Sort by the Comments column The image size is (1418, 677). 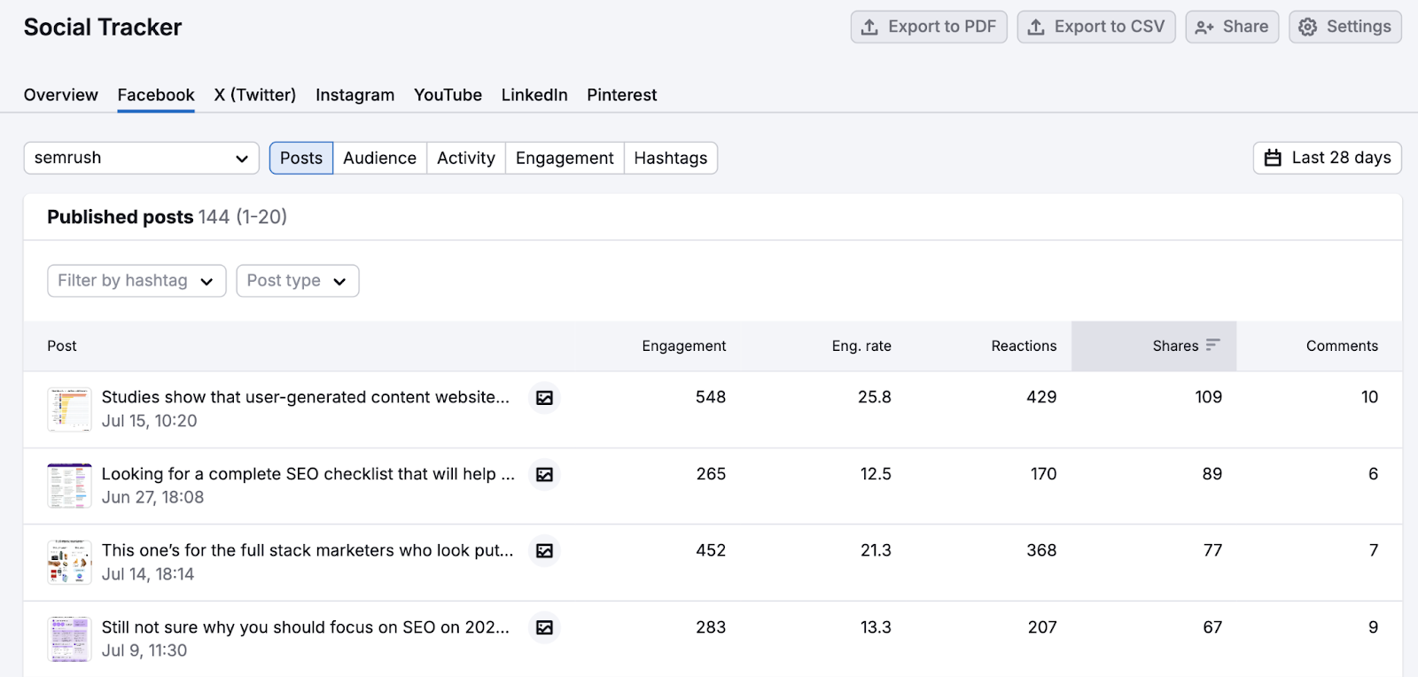pyautogui.click(x=1342, y=346)
